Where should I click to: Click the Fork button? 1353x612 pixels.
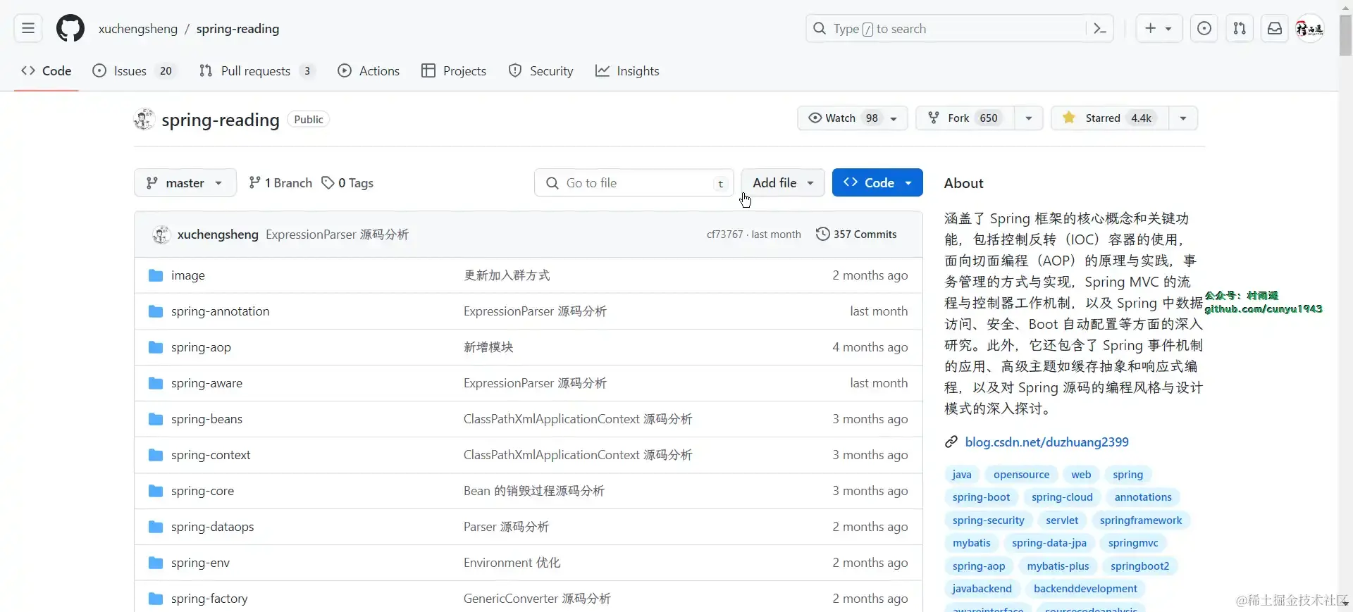[965, 118]
